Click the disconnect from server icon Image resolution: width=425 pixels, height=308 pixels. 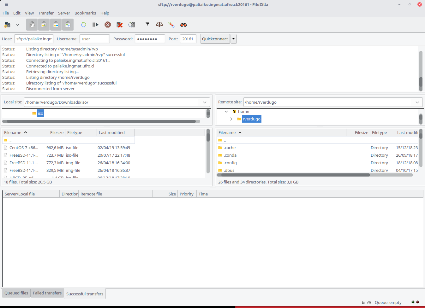[120, 25]
